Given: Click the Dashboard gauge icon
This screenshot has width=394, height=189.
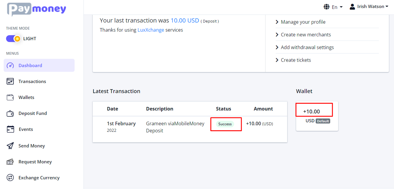Looking at the screenshot, I should pos(10,65).
